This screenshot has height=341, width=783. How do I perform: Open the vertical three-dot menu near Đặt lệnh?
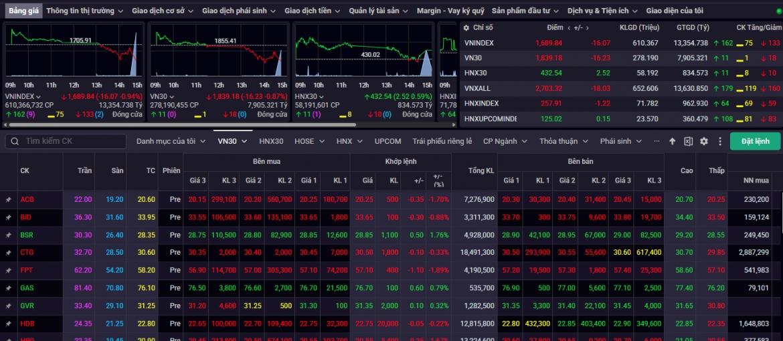719,141
